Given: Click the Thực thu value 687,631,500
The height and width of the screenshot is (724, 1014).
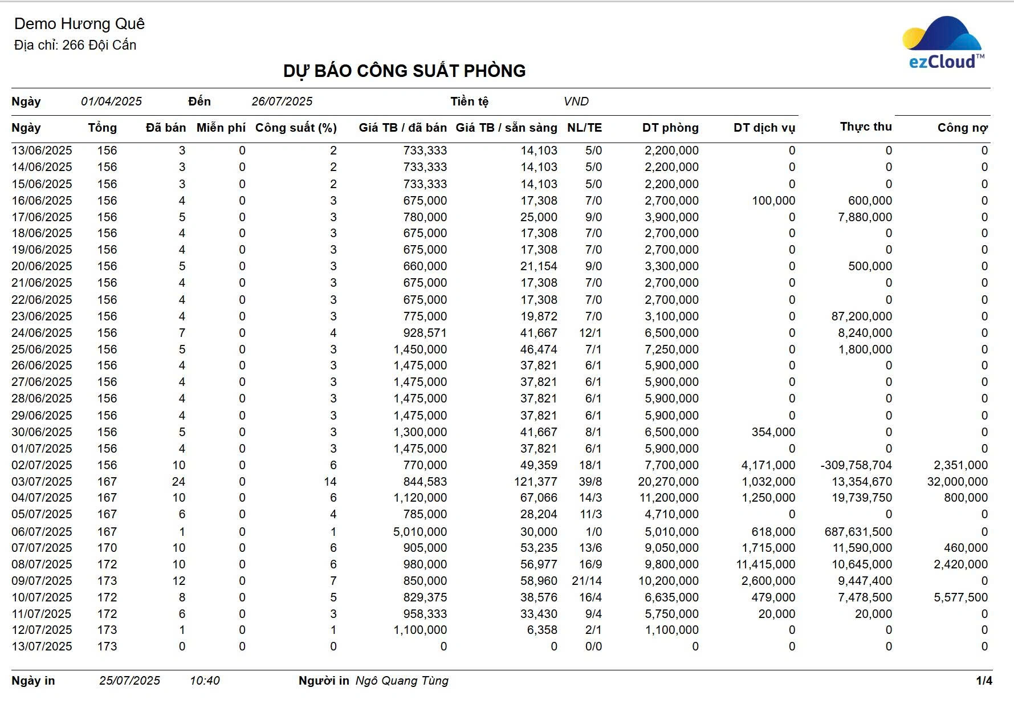Looking at the screenshot, I should pyautogui.click(x=858, y=532).
